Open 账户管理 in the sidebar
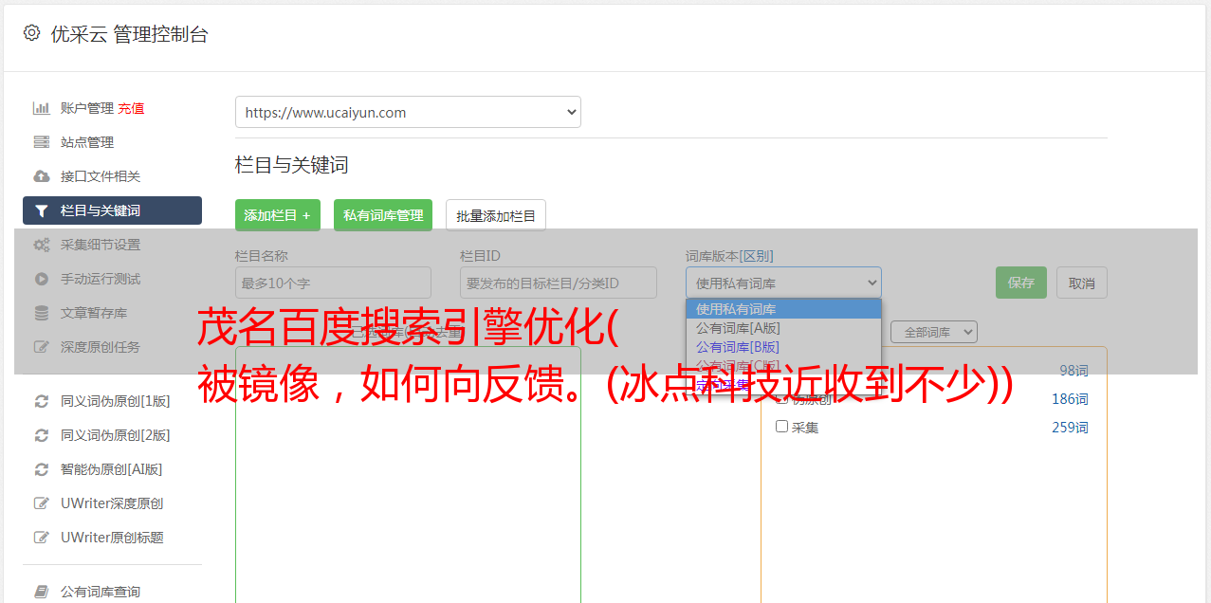The image size is (1211, 603). (87, 108)
